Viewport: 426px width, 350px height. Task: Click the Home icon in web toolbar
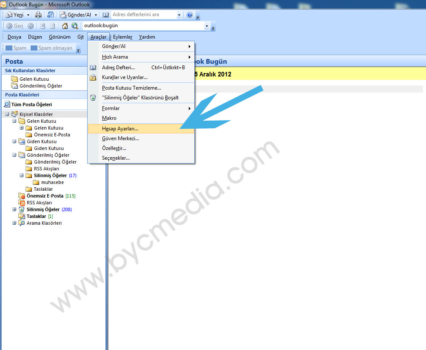65,26
